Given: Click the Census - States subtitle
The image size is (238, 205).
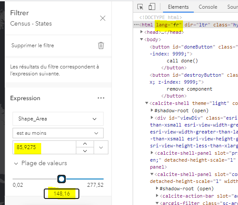Looking at the screenshot, I should point(31,24).
